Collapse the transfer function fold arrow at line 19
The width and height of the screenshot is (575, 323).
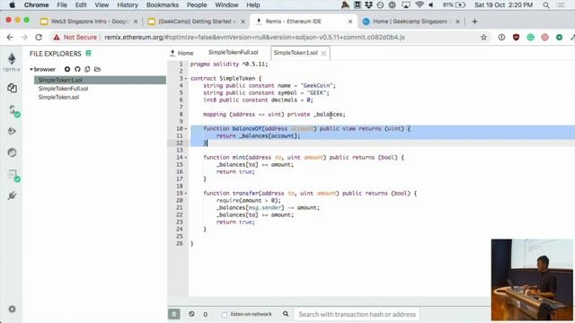click(x=186, y=194)
